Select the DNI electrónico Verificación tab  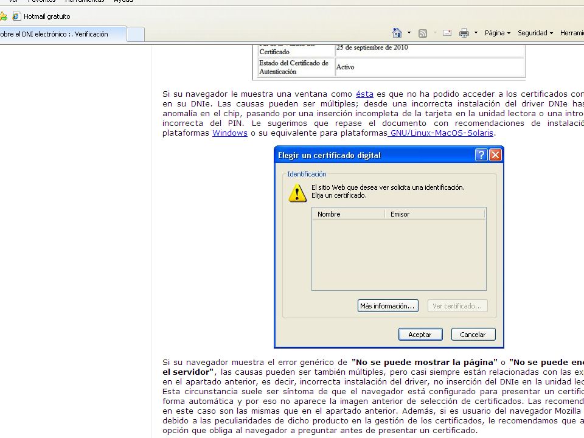[x=63, y=34]
